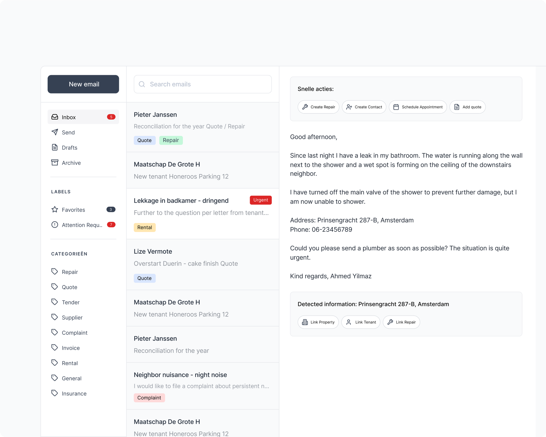Click the Send paper plane icon

pos(55,132)
